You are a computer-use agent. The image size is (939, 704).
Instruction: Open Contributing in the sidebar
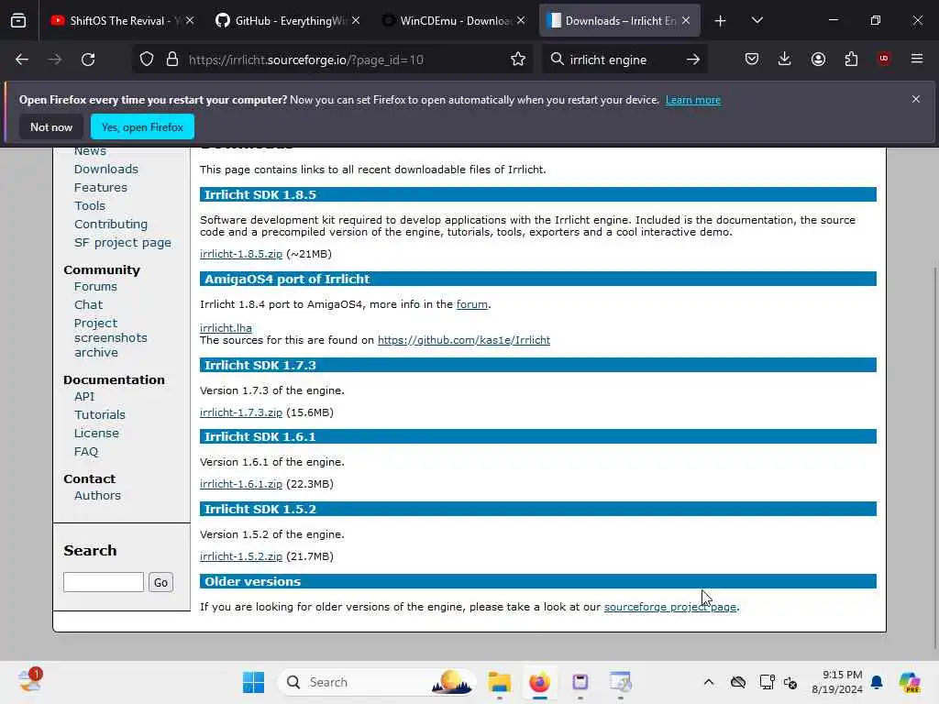111,224
